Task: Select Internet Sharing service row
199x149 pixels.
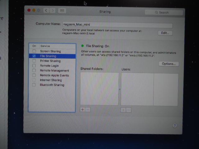Action: 52,80
